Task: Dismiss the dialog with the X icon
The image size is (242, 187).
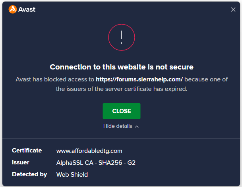Action: [233, 10]
